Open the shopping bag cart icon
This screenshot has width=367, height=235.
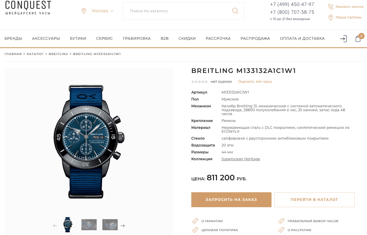pyautogui.click(x=358, y=39)
